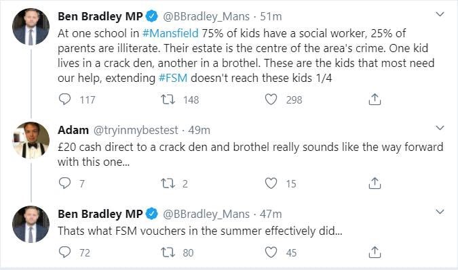View Adam's profile picture
The width and height of the screenshot is (458, 270).
[31, 140]
